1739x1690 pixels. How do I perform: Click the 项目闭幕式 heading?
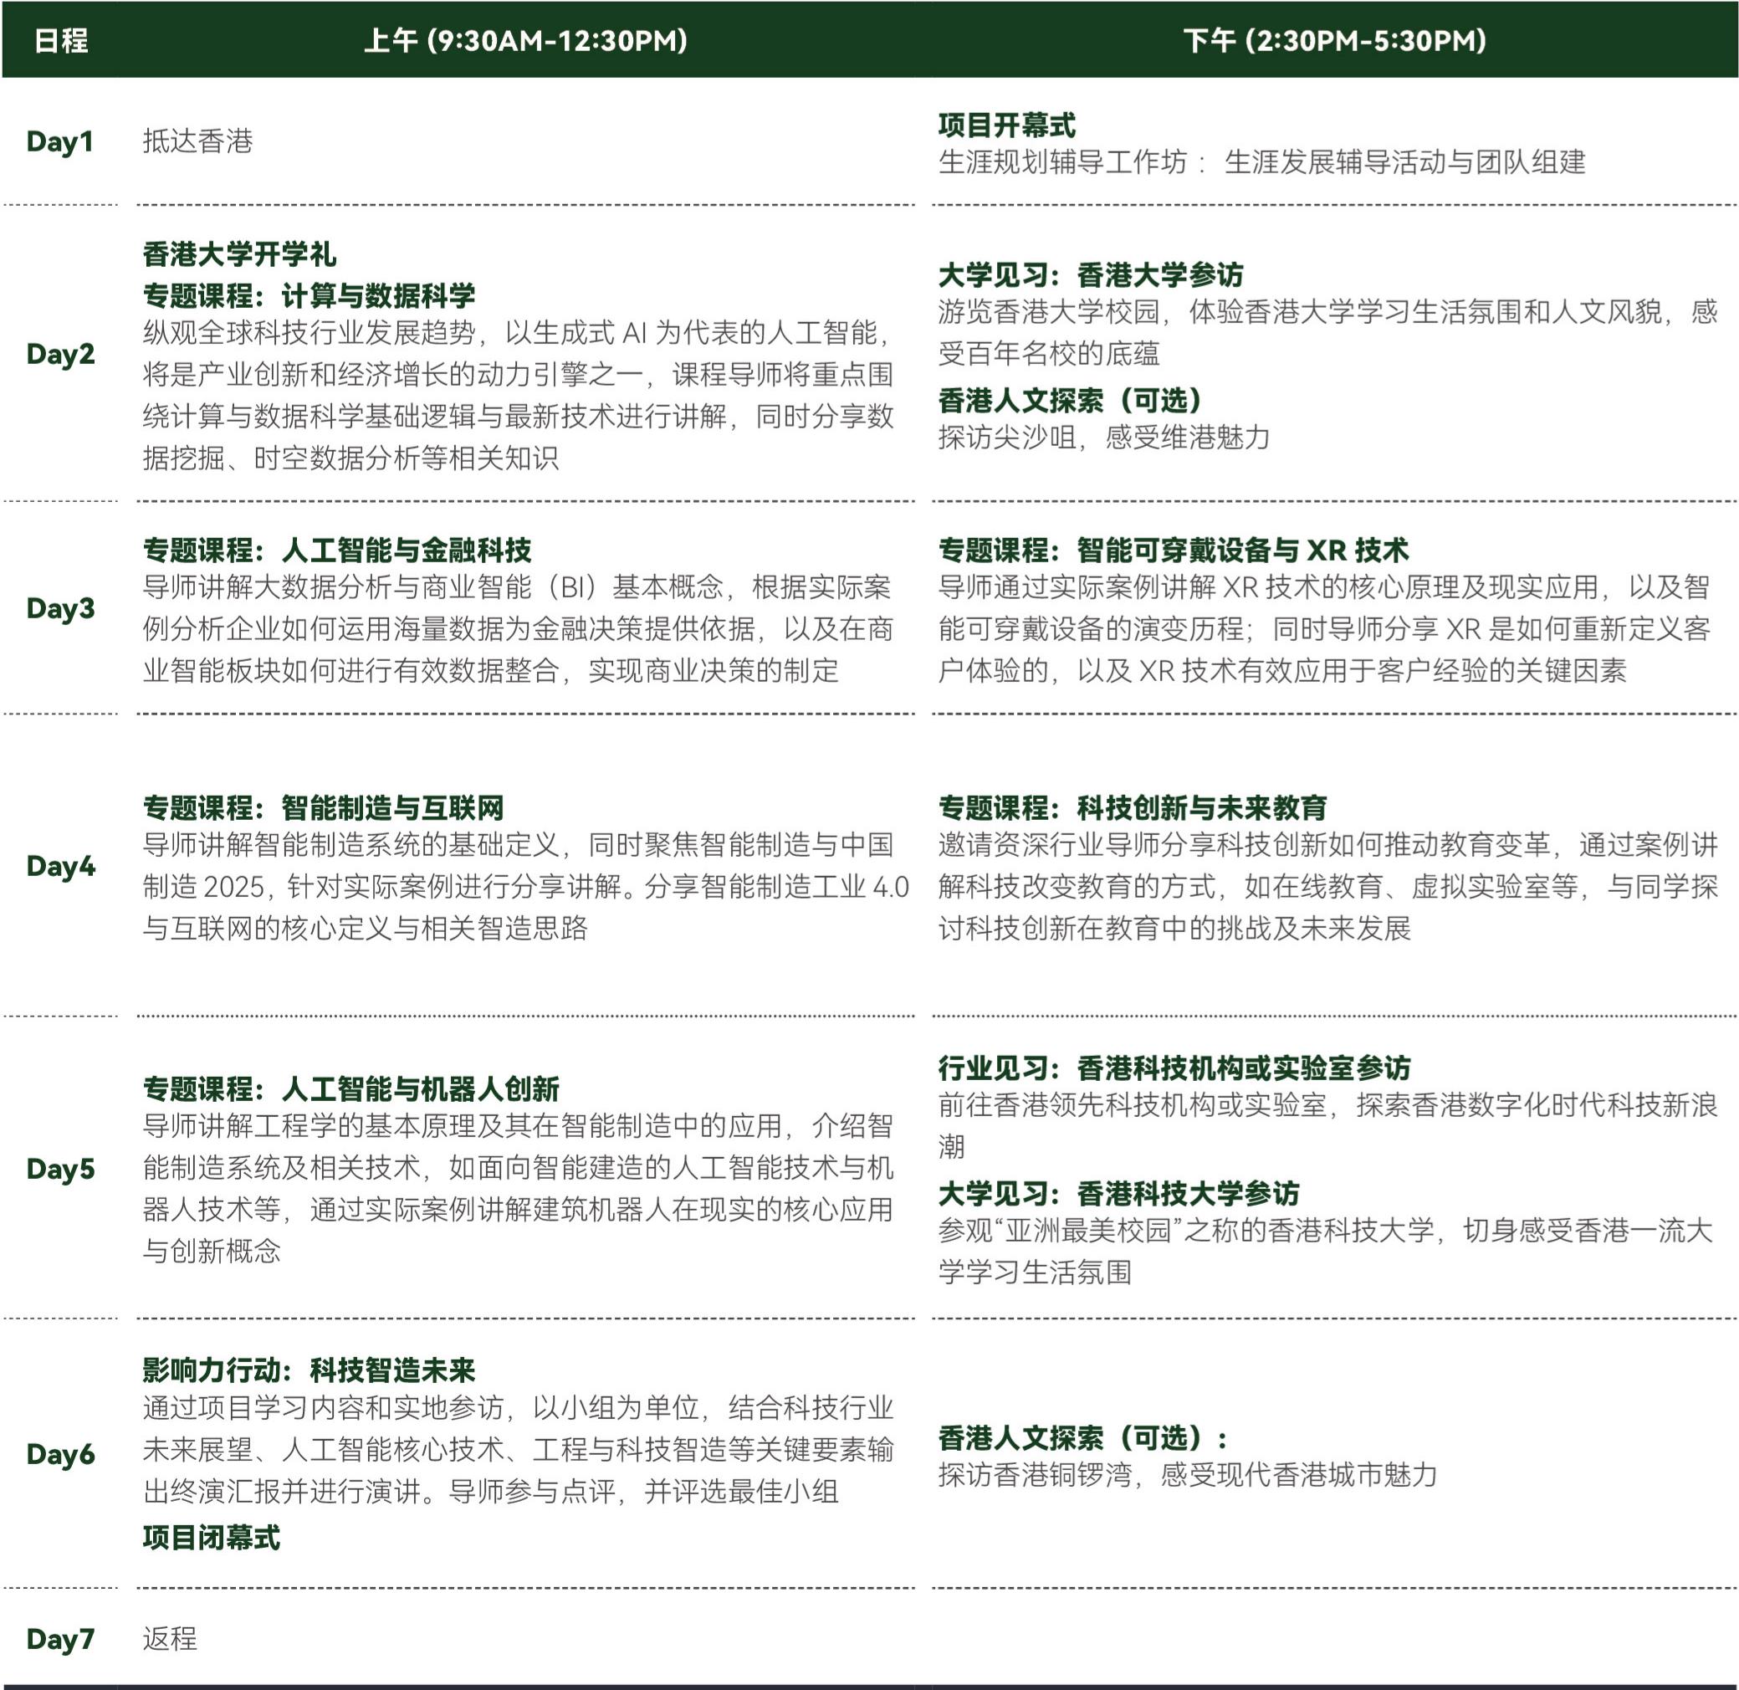[x=211, y=1538]
